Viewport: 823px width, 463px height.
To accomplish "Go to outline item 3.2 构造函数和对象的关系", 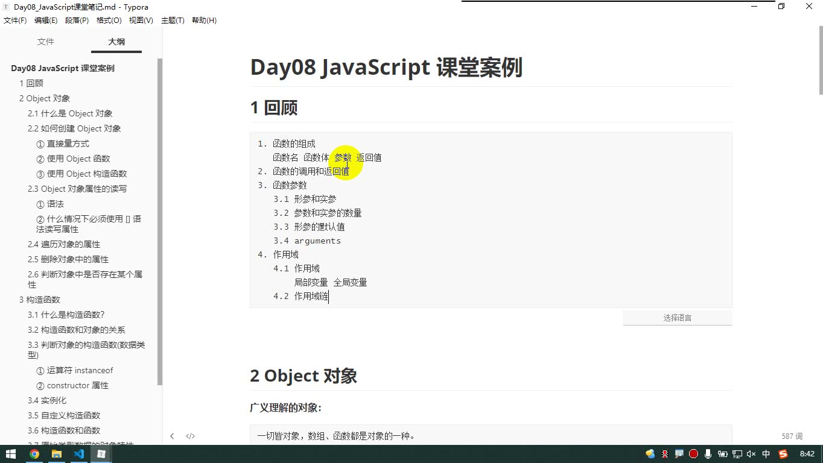I will (77, 330).
